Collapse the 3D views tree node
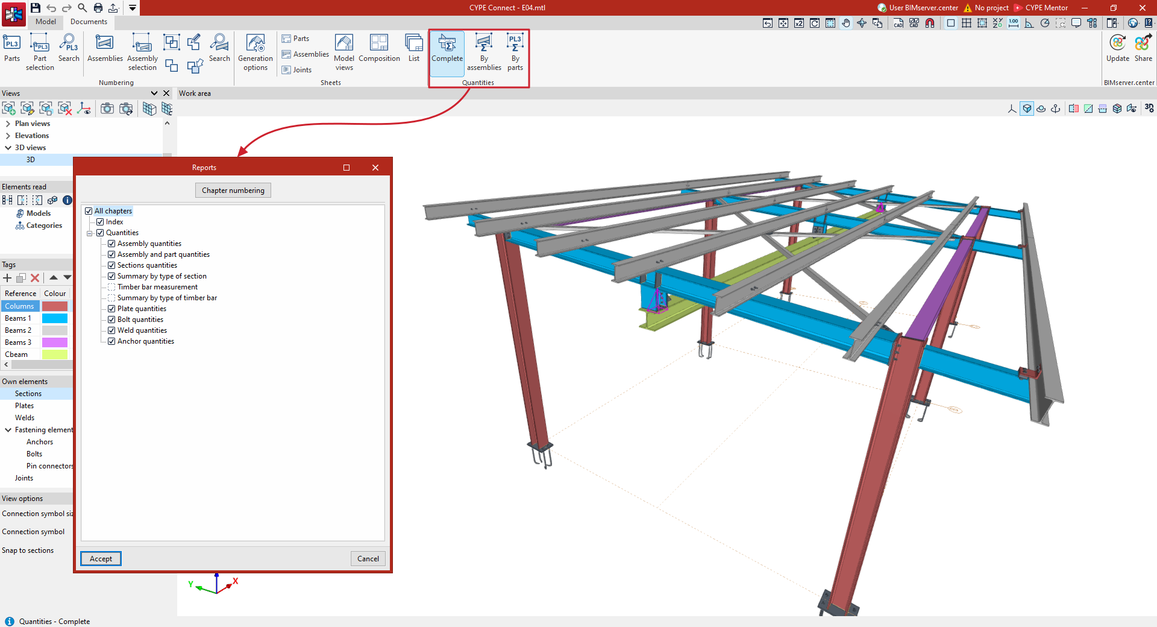Viewport: 1157px width, 627px height. pos(8,148)
